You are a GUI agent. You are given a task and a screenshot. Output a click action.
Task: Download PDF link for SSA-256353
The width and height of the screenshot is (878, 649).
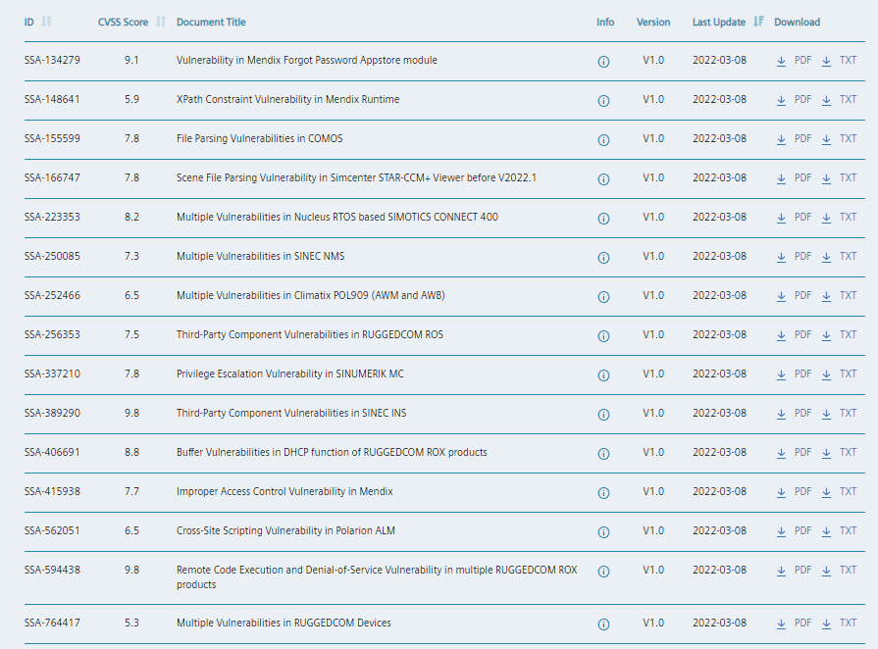point(803,334)
